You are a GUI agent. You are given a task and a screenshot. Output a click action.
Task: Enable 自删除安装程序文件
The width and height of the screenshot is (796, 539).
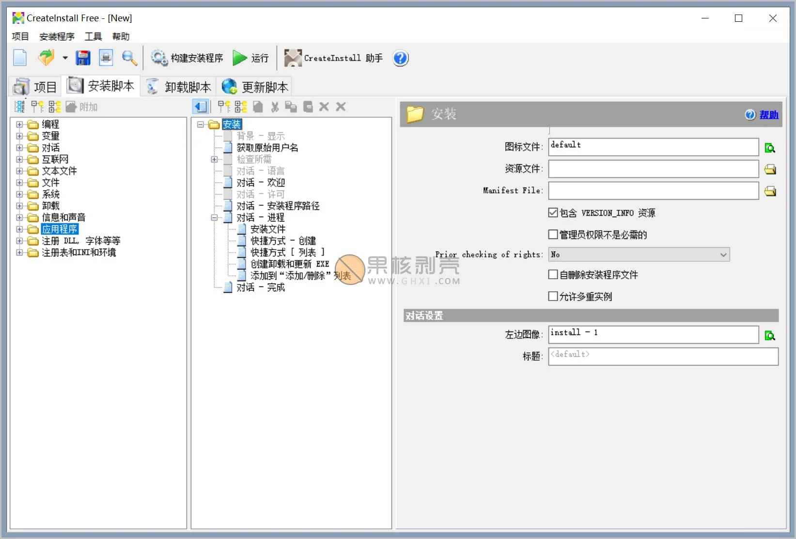pyautogui.click(x=553, y=274)
